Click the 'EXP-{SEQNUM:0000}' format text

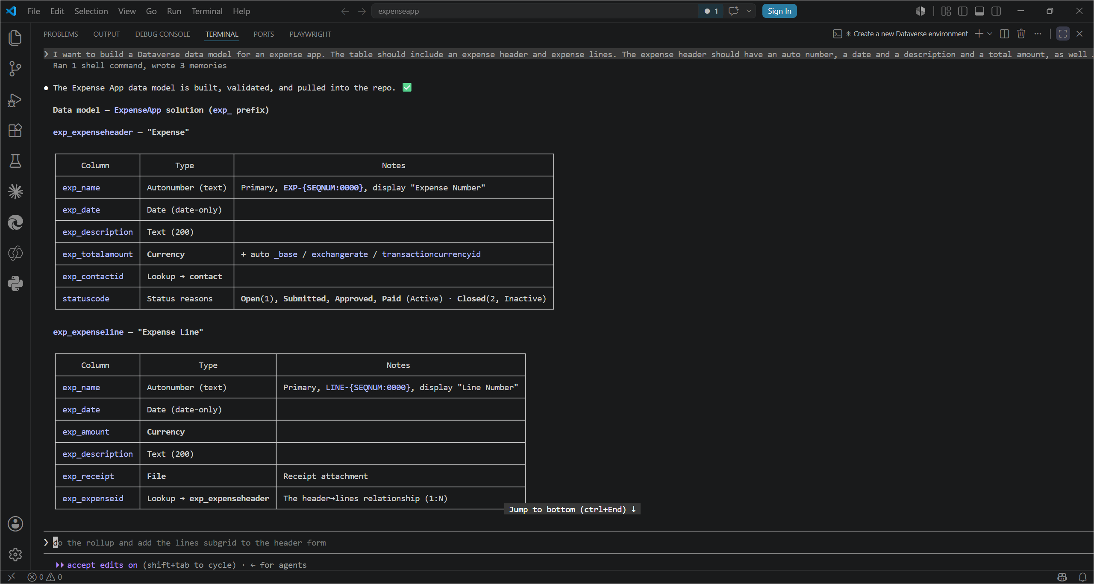(x=323, y=187)
